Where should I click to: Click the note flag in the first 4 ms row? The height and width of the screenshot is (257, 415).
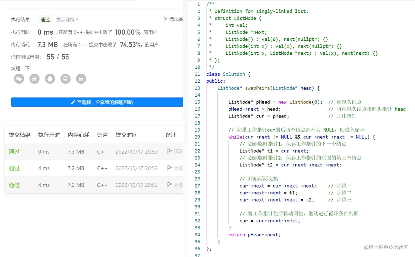click(x=169, y=168)
